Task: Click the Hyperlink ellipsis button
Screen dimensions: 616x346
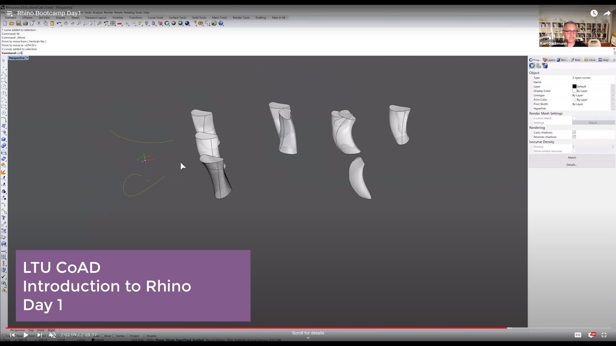Action: click(613, 109)
